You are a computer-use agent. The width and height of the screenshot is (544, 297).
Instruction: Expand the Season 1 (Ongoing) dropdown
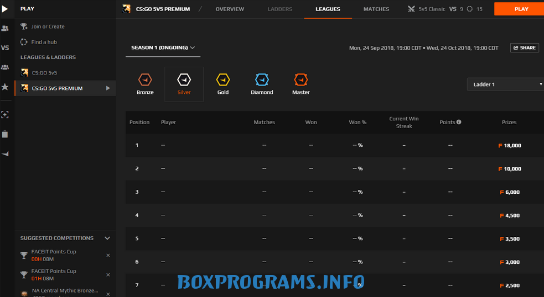click(x=163, y=48)
